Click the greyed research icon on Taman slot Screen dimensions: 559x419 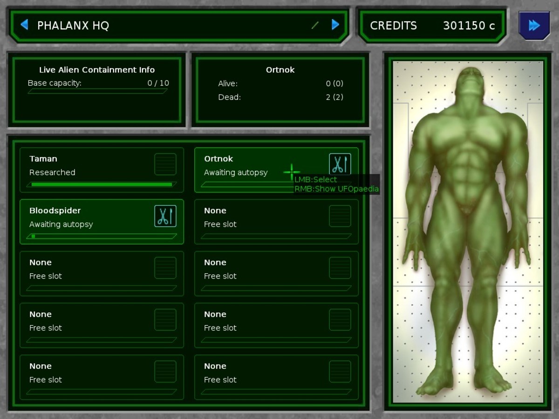[x=165, y=164]
